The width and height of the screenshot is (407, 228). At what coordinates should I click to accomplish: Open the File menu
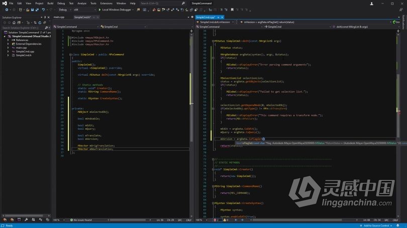11,4
